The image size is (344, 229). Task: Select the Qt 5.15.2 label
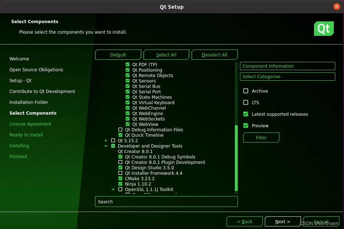pos(128,140)
